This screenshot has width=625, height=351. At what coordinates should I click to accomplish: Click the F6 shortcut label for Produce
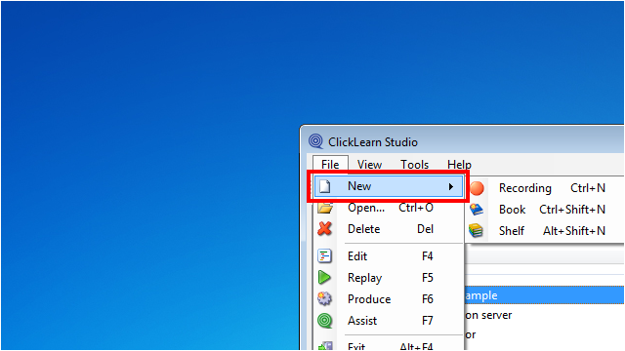[428, 299]
